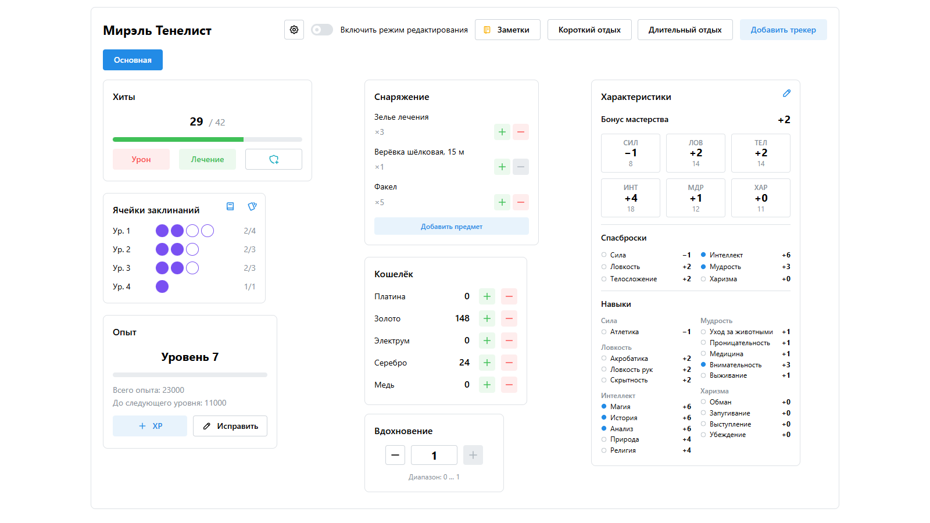Click the add XP button
This screenshot has width=930, height=523.
click(x=150, y=426)
